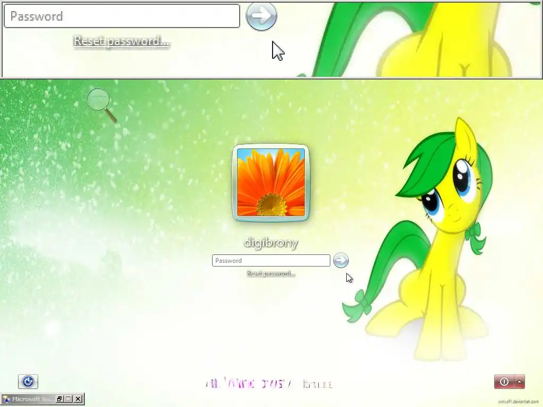Screen dimensions: 543x407
Task: Close the Microsoft Narrator window
Action: pos(78,399)
